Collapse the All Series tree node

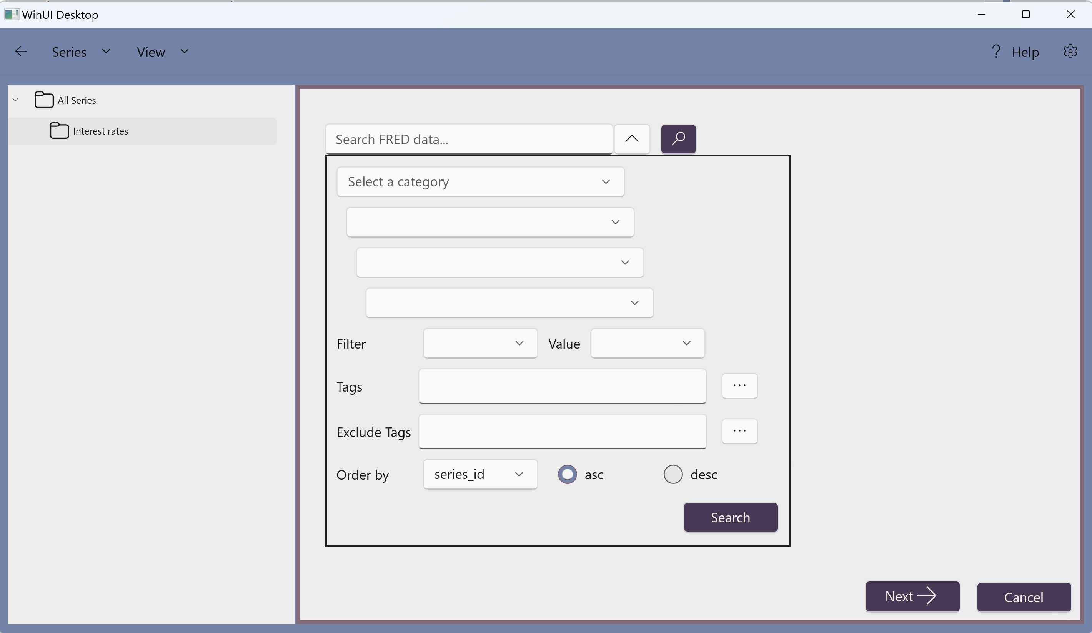pyautogui.click(x=16, y=100)
